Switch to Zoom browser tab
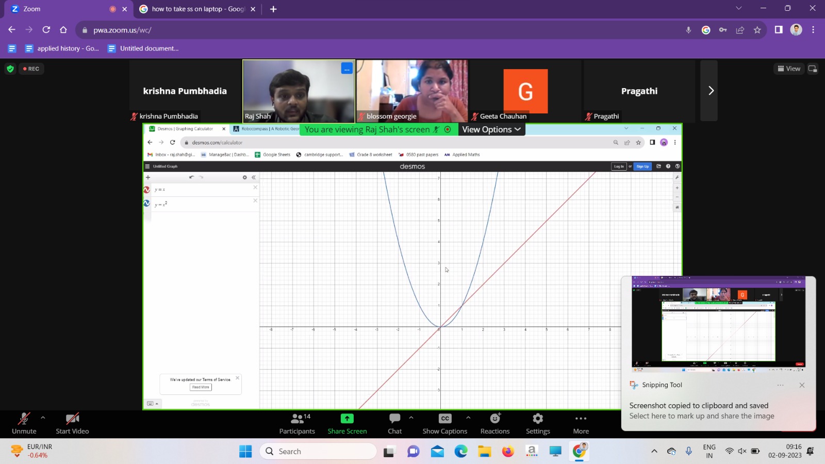The width and height of the screenshot is (825, 464). pyautogui.click(x=69, y=9)
